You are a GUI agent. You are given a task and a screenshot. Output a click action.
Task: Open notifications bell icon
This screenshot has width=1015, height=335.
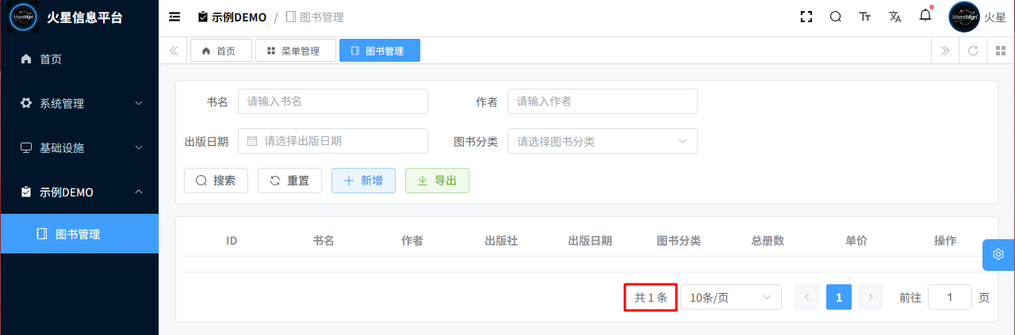(925, 16)
